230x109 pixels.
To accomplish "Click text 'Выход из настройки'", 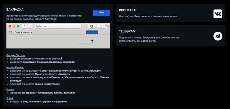I will (47, 84).
